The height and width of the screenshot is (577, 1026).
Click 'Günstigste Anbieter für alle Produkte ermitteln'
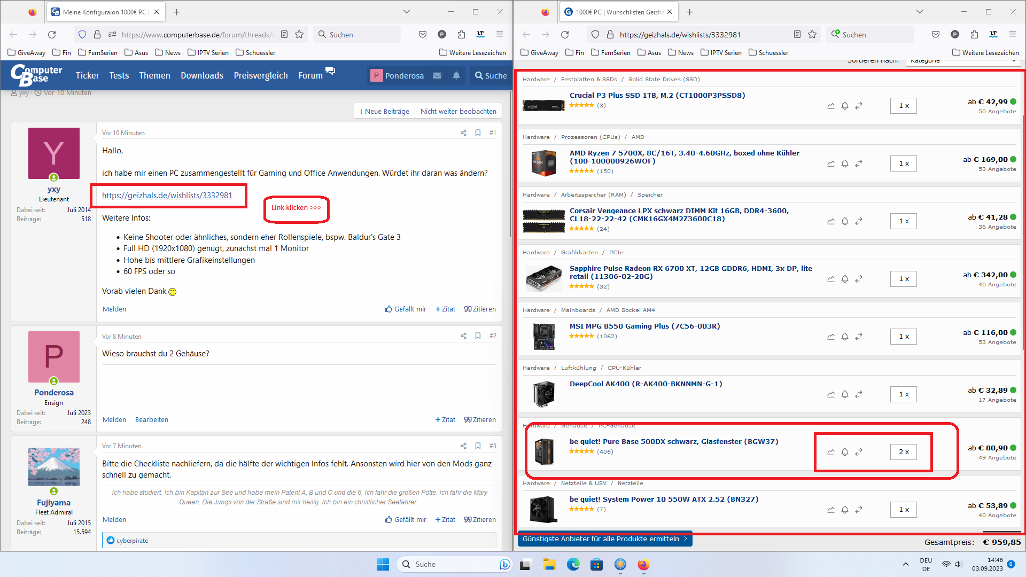click(604, 539)
